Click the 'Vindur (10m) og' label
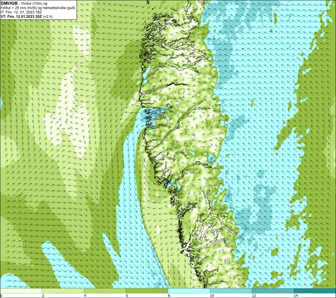This screenshot has width=336, height=298. pyautogui.click(x=34, y=3)
